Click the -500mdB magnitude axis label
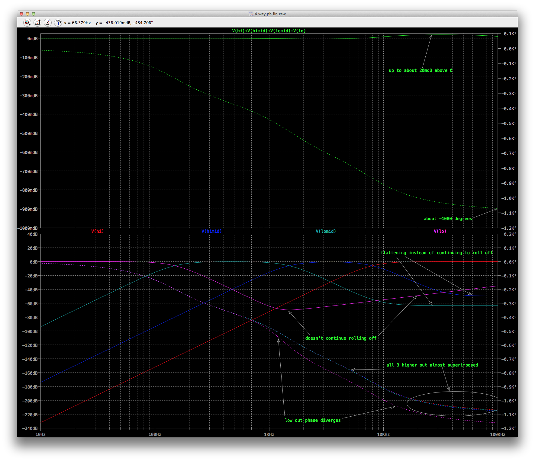Viewport: 535px width, 461px height. [x=29, y=133]
